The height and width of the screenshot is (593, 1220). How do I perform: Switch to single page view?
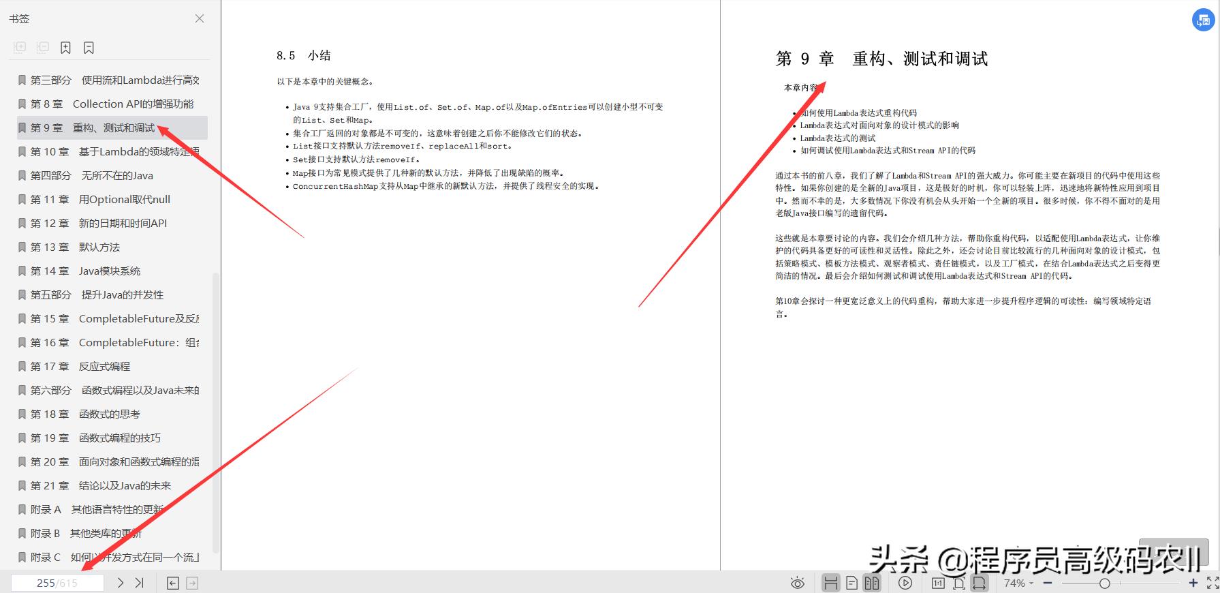[851, 583]
